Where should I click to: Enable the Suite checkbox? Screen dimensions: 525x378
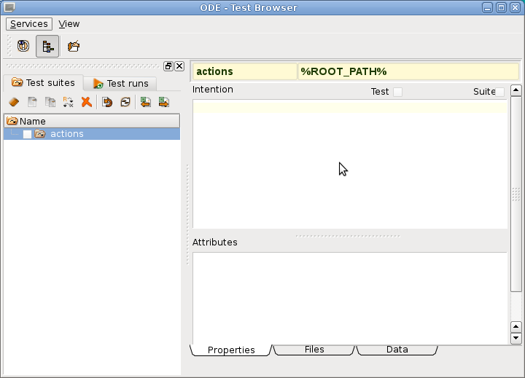[x=500, y=92]
